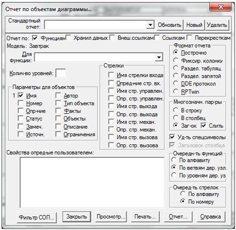Click the Колич-во уровней input field
The width and height of the screenshot is (236, 230).
60,73
